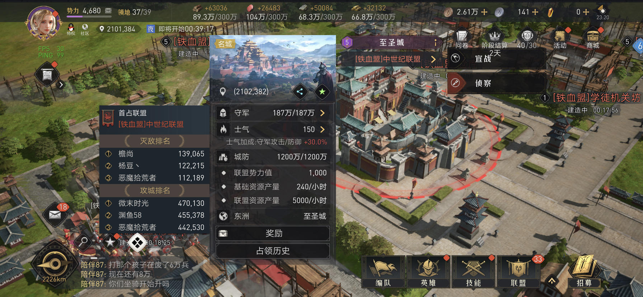Click the 奖励 rewards button

pos(273,234)
